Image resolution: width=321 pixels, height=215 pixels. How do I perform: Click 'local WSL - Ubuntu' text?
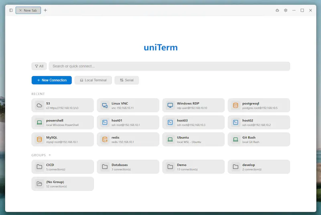(189, 142)
